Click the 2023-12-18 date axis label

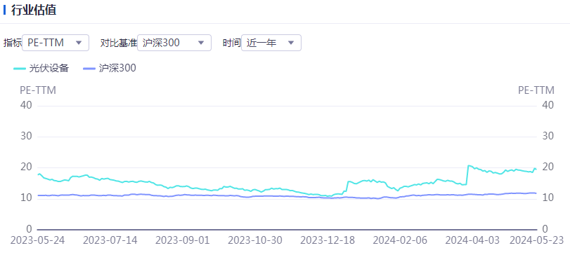tap(328, 240)
